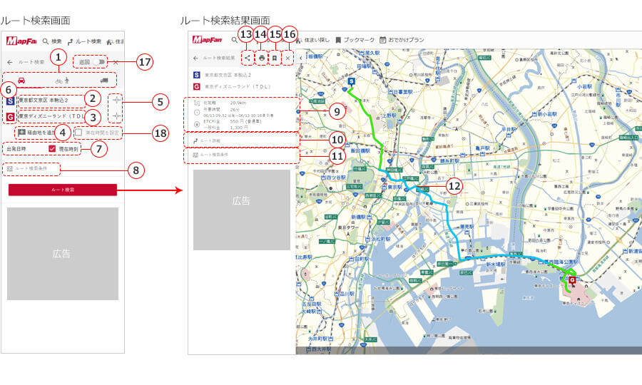Viewport: 642px width, 385px height.
Task: Click the distance icon in route summary
Action: pyautogui.click(x=197, y=103)
